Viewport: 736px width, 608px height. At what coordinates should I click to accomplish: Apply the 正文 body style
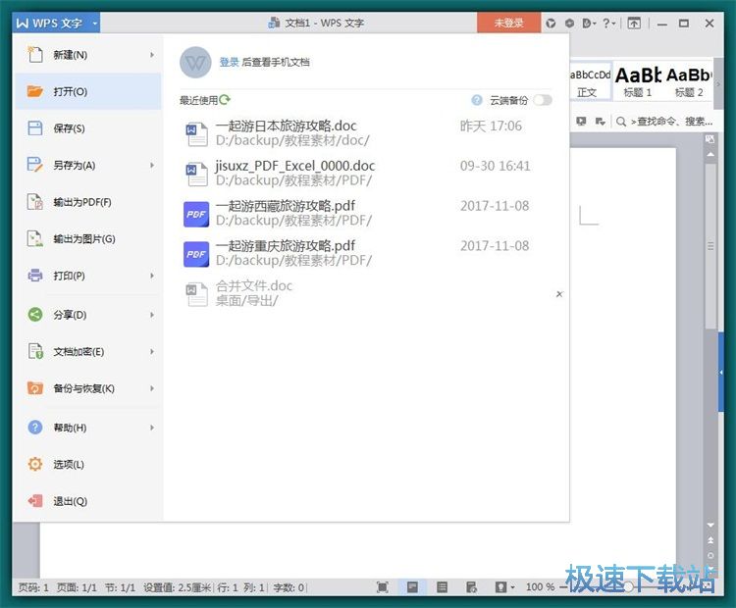tap(590, 81)
